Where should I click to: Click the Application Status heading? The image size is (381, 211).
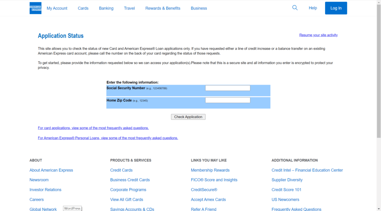61,36
